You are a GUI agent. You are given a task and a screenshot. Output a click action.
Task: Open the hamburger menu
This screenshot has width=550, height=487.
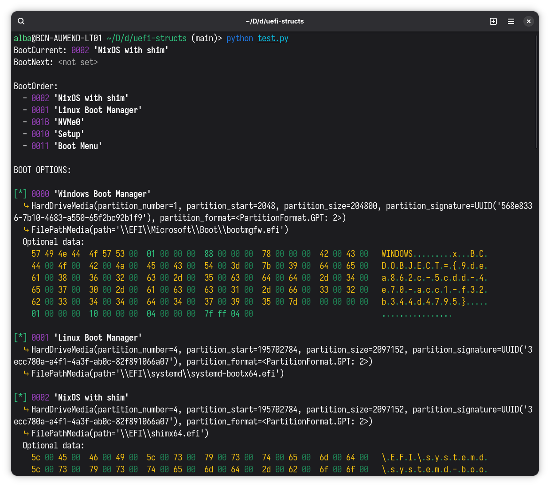pyautogui.click(x=511, y=21)
